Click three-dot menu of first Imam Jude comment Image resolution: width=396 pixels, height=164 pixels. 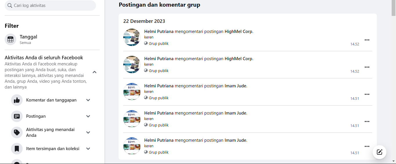pyautogui.click(x=367, y=94)
